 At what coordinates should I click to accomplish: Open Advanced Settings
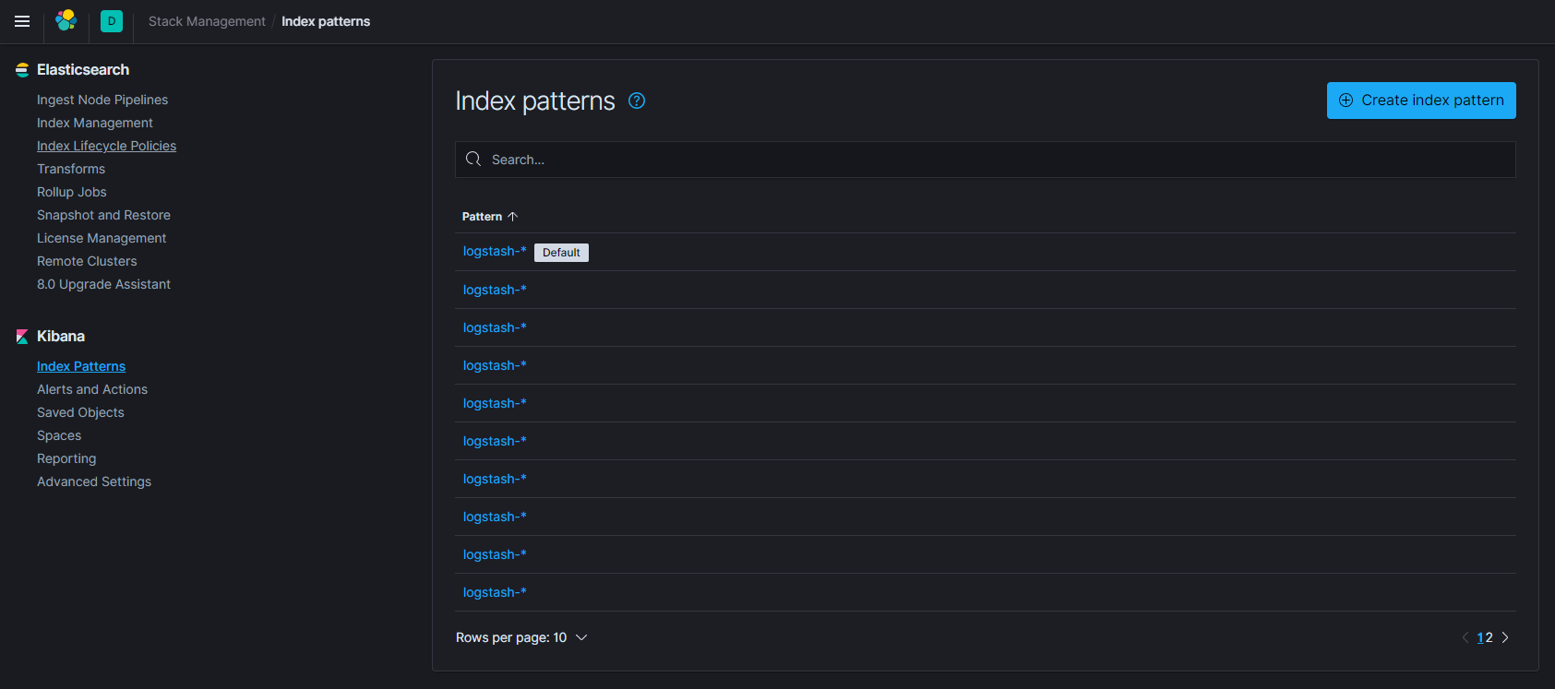(x=94, y=481)
